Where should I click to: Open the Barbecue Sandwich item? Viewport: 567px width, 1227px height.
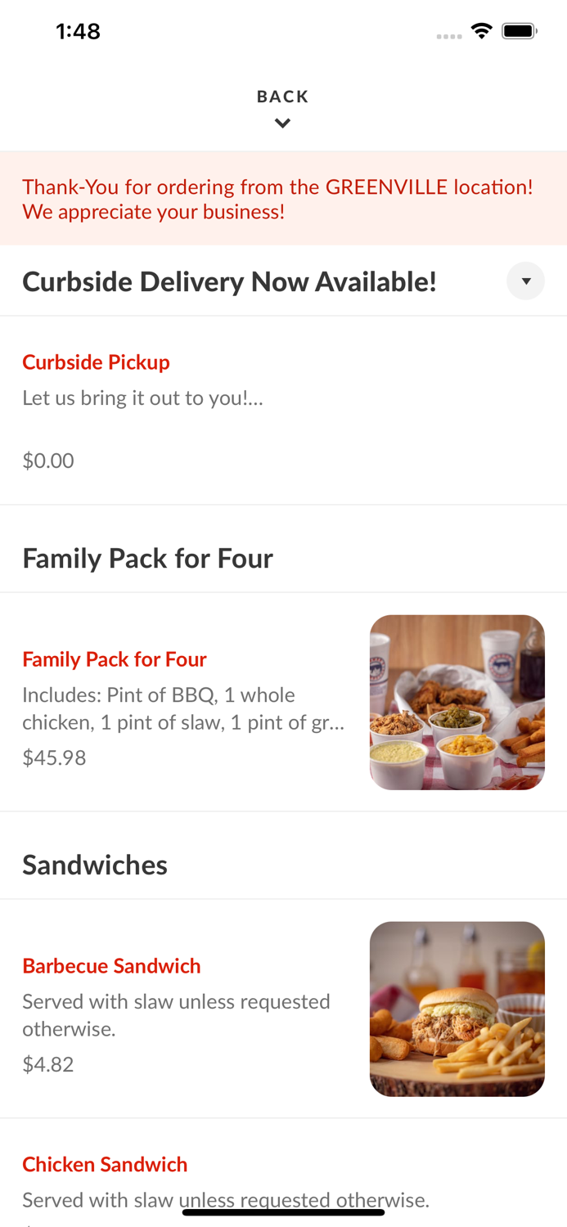[x=111, y=965]
